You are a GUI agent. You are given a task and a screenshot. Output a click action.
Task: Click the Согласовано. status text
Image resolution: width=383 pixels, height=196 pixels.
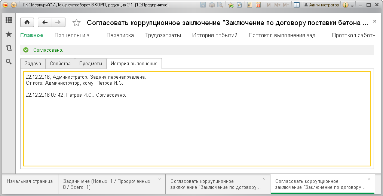point(48,50)
